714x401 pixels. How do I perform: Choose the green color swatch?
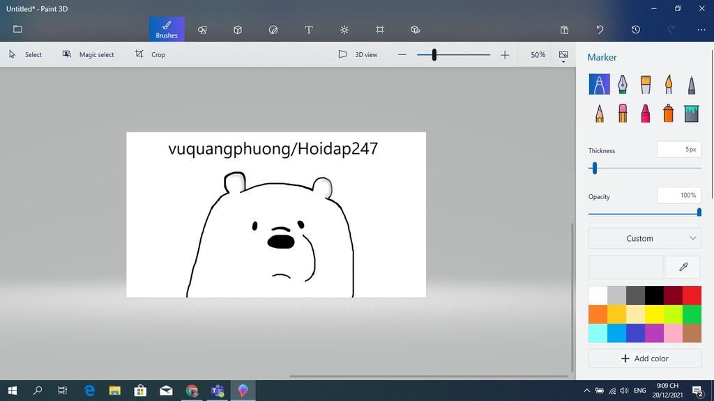click(x=692, y=314)
